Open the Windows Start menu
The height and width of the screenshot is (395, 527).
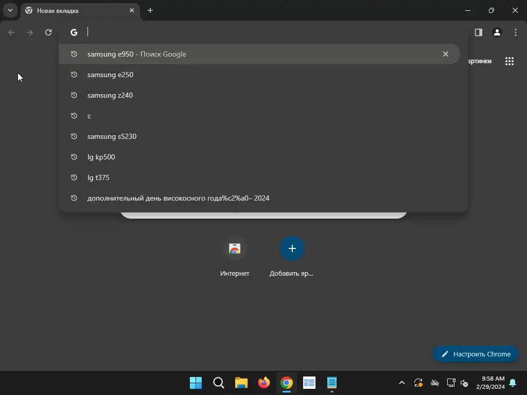click(196, 383)
